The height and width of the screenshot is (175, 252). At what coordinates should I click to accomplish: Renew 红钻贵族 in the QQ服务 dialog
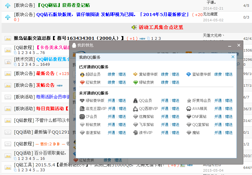111,82
